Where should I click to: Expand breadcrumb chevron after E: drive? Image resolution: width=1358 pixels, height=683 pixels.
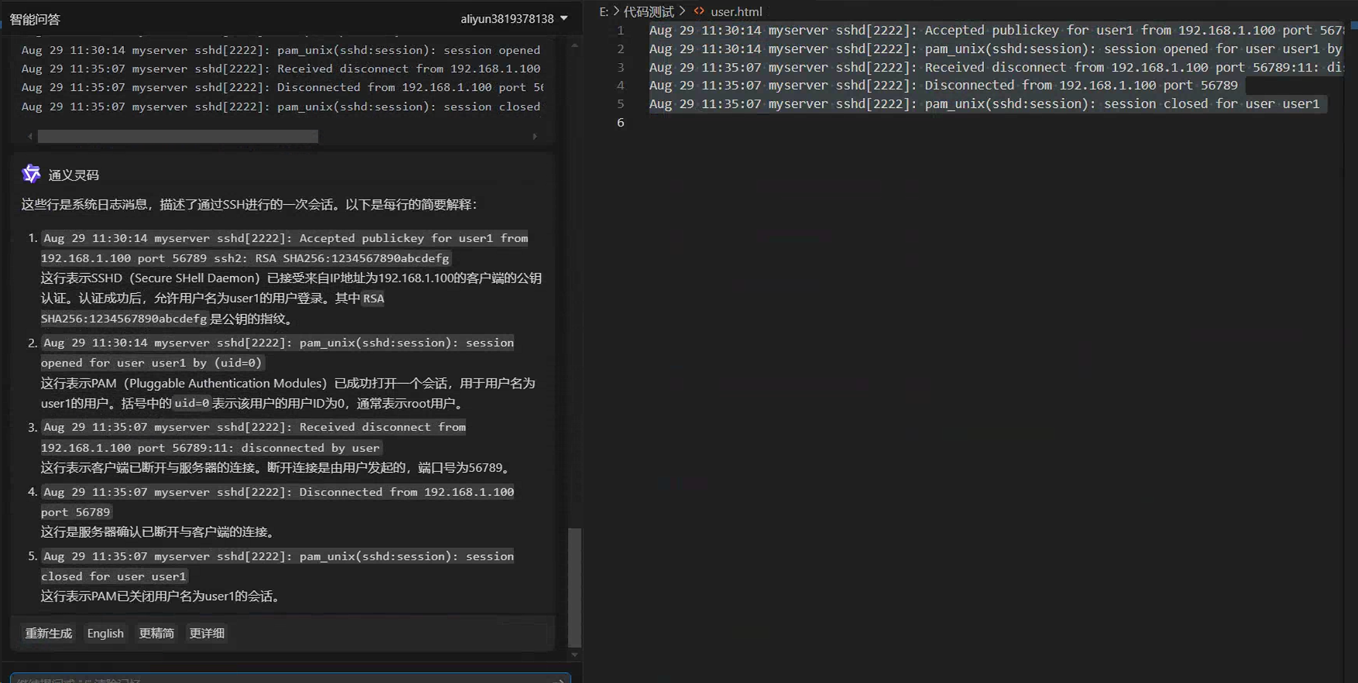pos(616,11)
